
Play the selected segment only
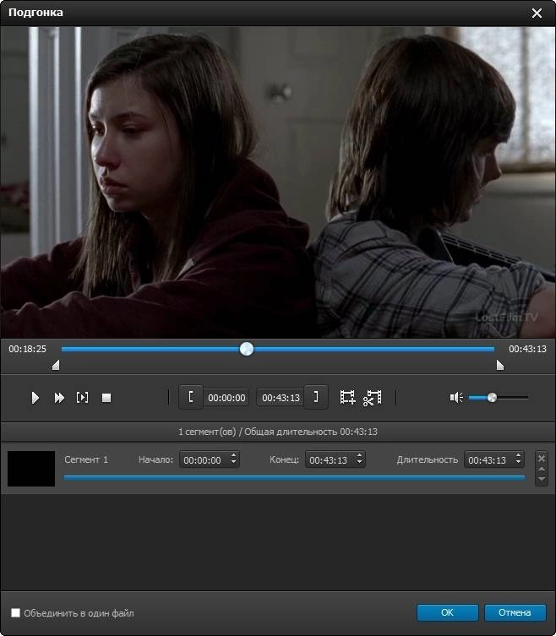(82, 398)
